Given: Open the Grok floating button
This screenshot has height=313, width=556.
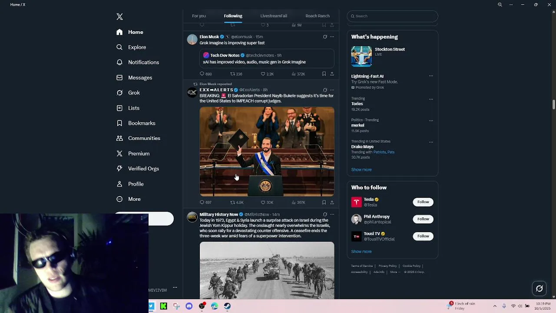Looking at the screenshot, I should [539, 288].
